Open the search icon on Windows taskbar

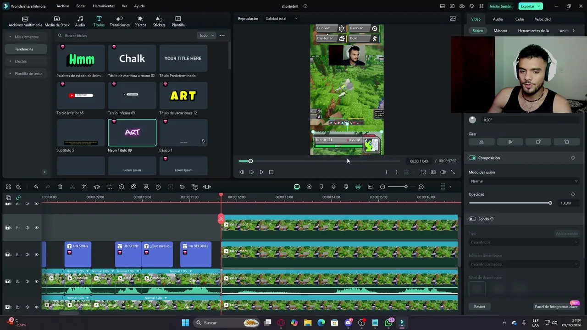199,323
